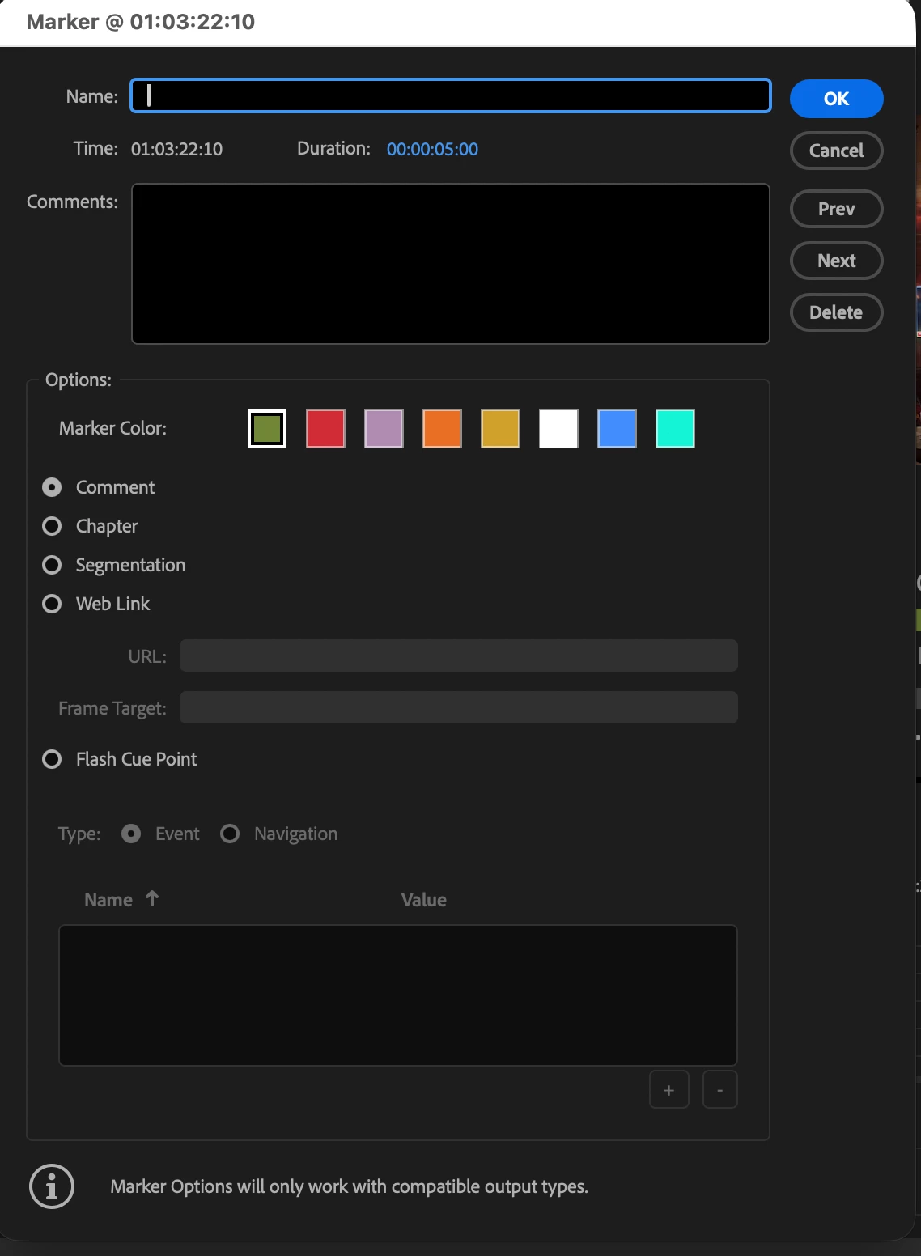Viewport: 921px width, 1256px height.
Task: Confirm the marker with OK
Action: pyautogui.click(x=836, y=99)
